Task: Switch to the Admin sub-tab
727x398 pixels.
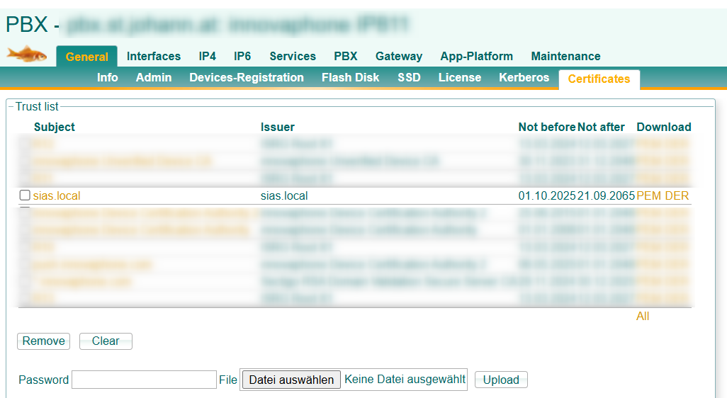Action: point(154,78)
